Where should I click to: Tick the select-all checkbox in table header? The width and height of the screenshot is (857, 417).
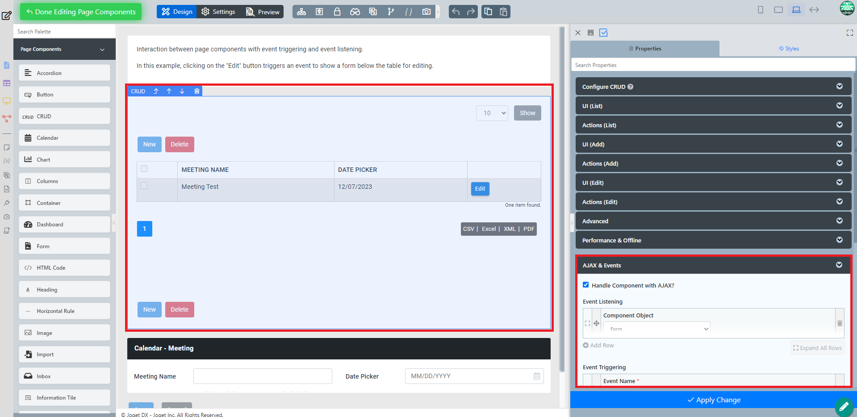pyautogui.click(x=144, y=169)
